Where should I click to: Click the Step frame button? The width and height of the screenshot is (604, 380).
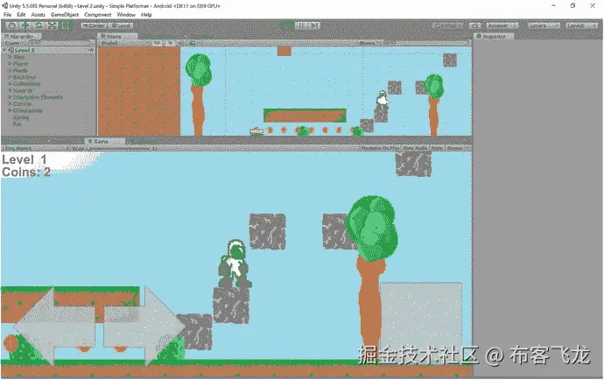tap(314, 25)
